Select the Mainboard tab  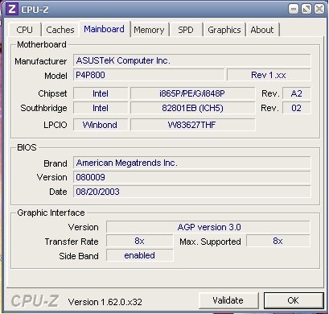pyautogui.click(x=104, y=29)
